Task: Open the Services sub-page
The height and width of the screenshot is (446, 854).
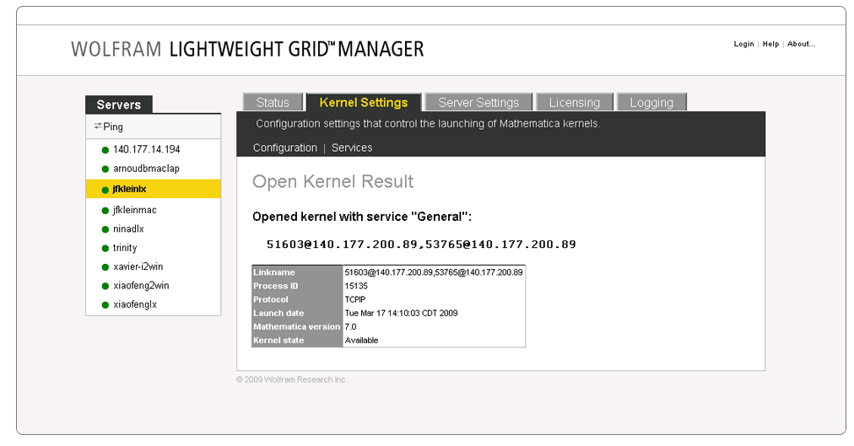Action: click(352, 148)
